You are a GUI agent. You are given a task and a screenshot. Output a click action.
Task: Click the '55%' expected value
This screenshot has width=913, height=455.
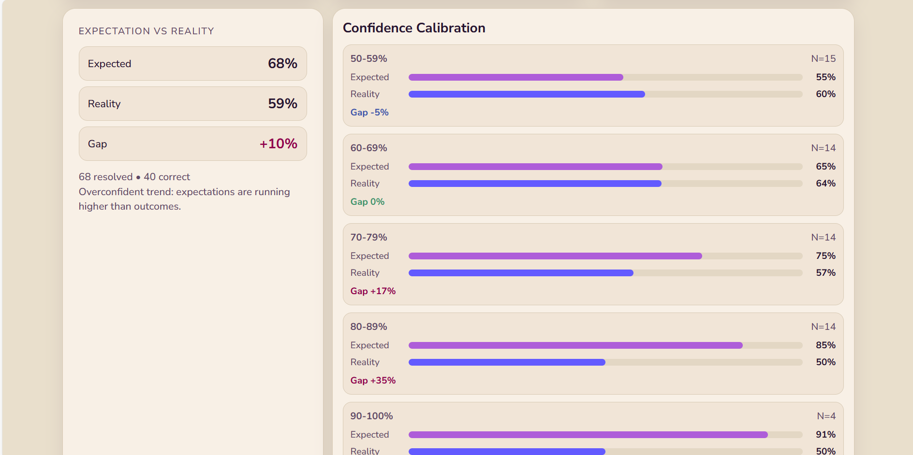click(825, 77)
